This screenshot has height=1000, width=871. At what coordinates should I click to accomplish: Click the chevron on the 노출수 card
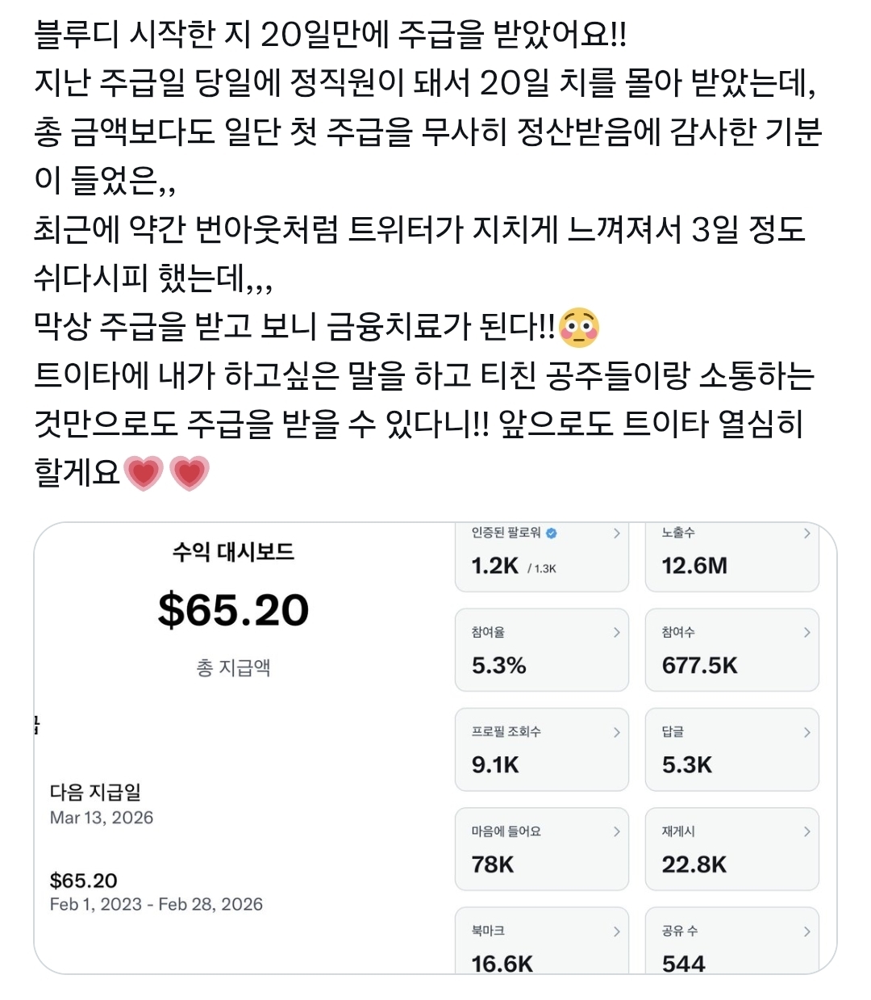806,533
